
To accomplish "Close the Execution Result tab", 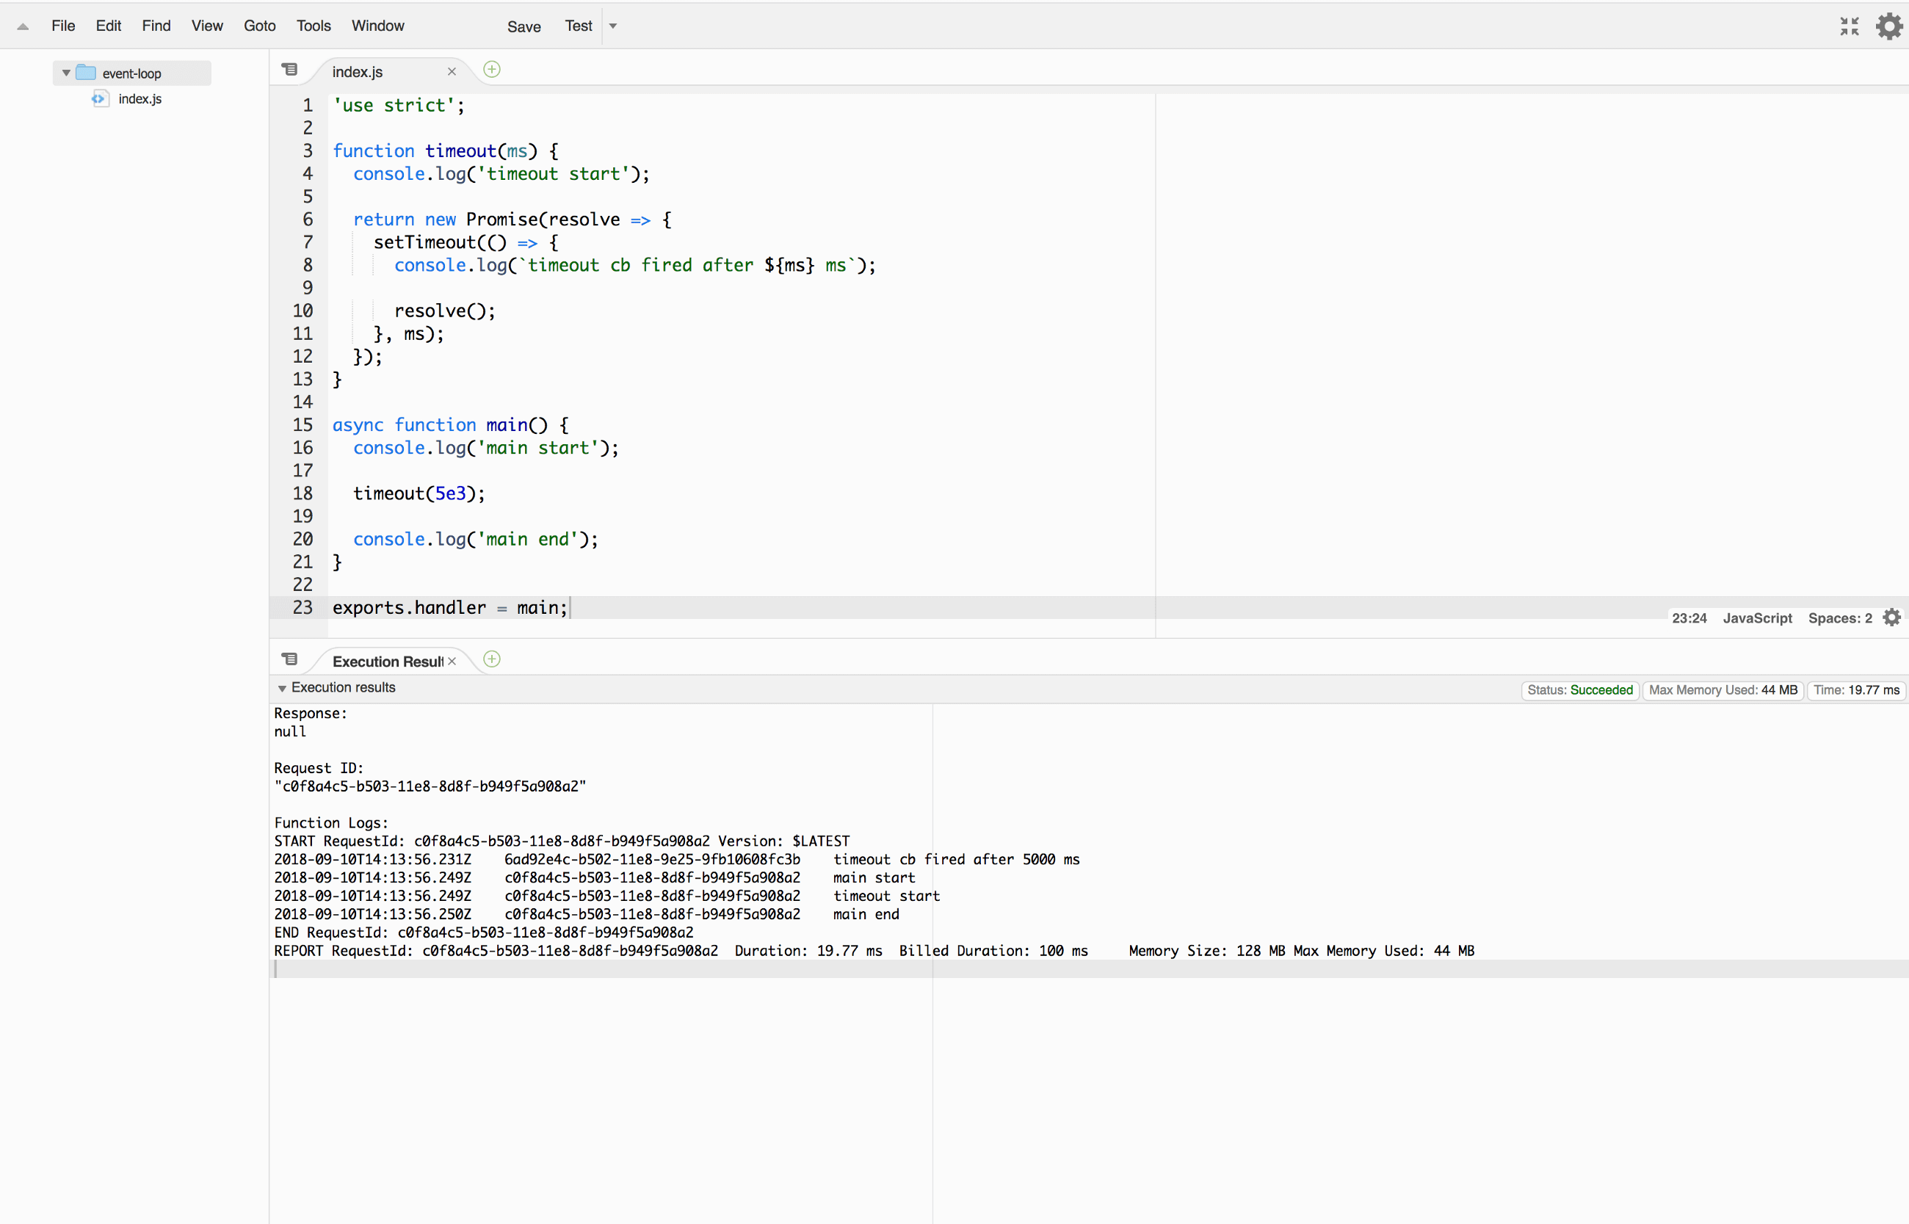I will coord(452,662).
